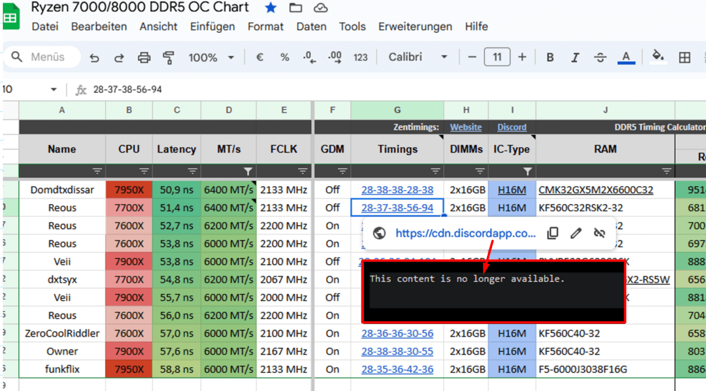Open the Tools menu

[353, 27]
